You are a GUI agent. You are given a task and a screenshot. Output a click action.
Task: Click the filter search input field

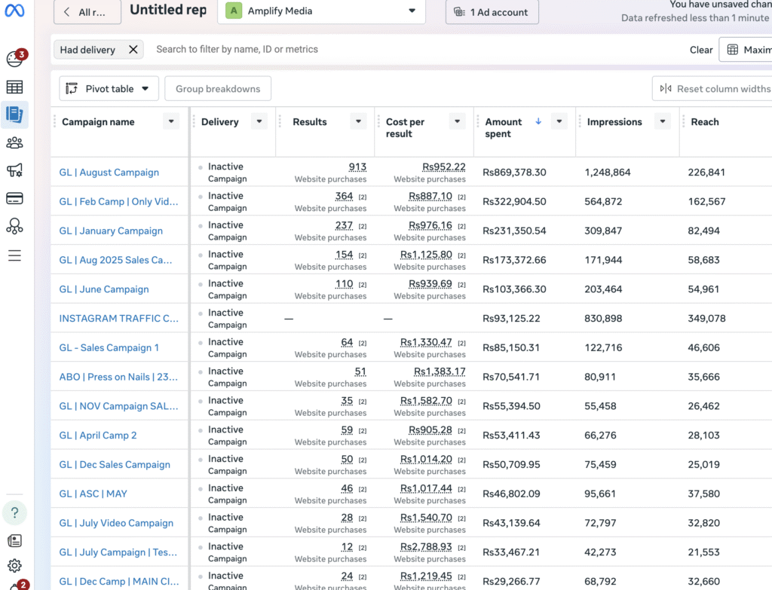click(x=377, y=50)
